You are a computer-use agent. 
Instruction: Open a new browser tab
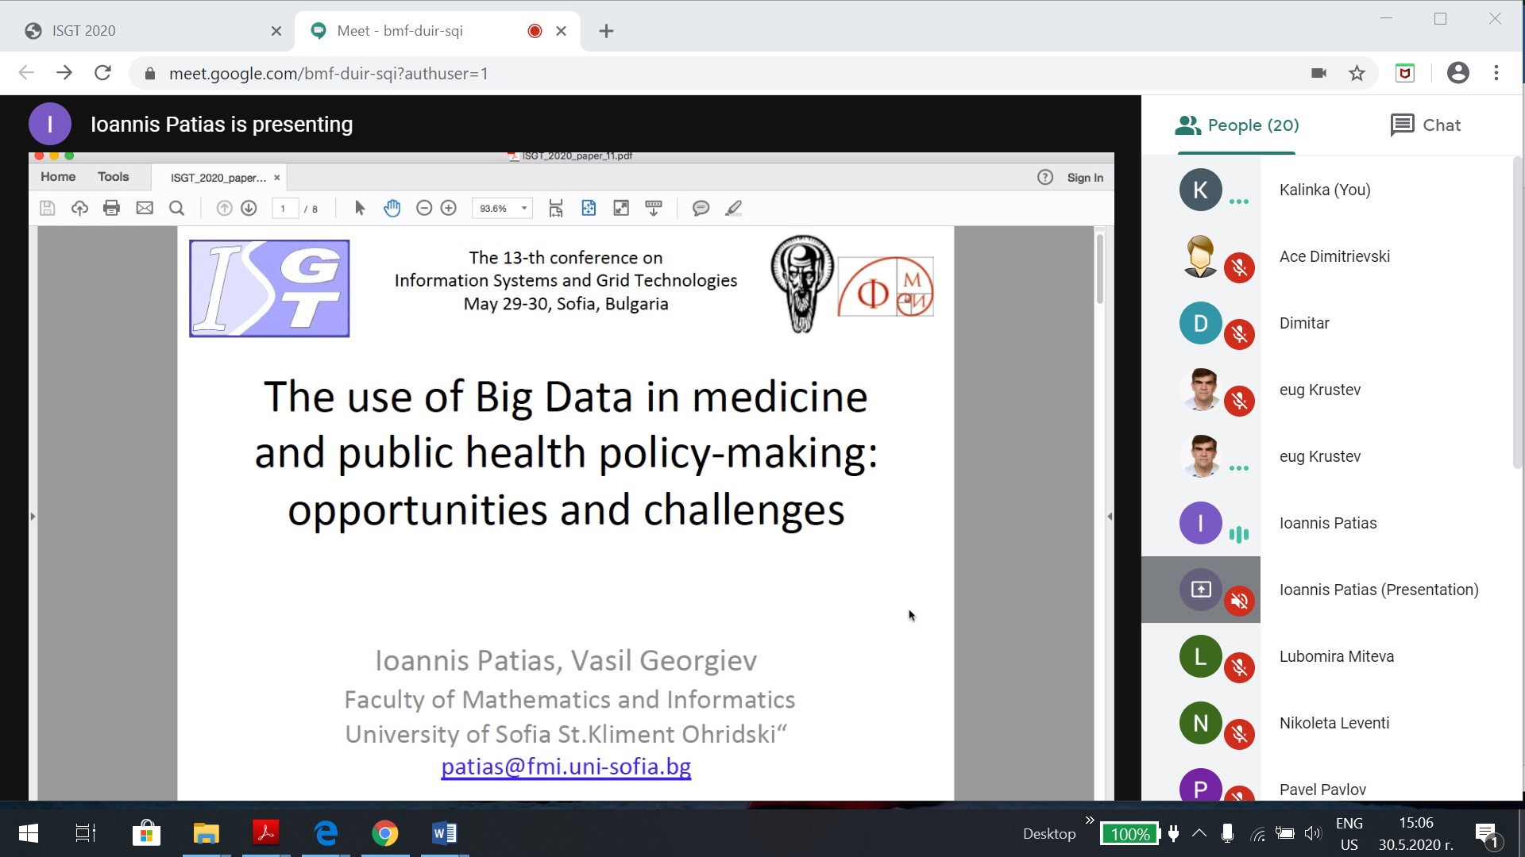coord(606,31)
